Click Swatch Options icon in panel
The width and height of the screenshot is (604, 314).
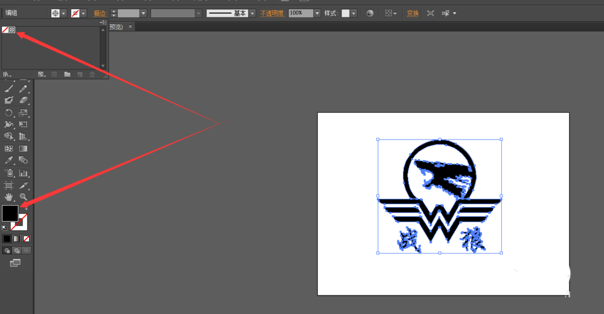[54, 74]
